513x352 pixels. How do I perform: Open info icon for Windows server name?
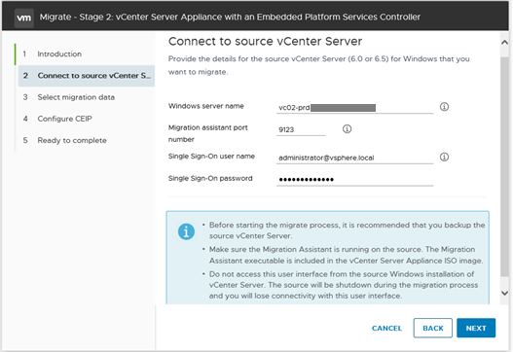click(444, 107)
